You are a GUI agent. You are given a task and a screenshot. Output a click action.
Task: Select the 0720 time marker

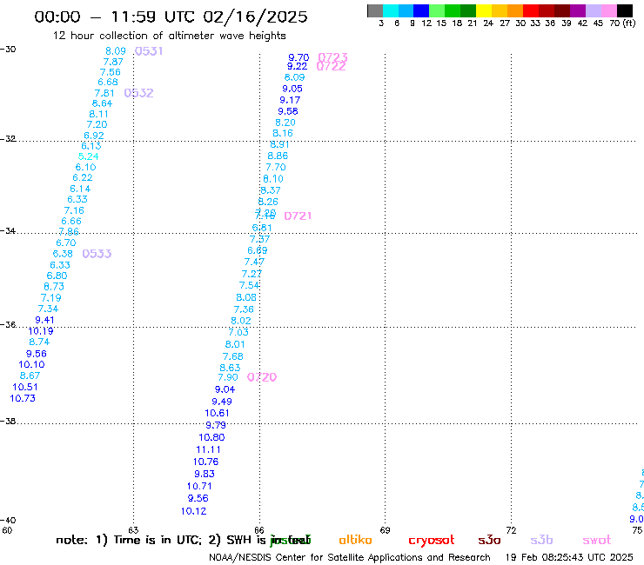click(262, 377)
